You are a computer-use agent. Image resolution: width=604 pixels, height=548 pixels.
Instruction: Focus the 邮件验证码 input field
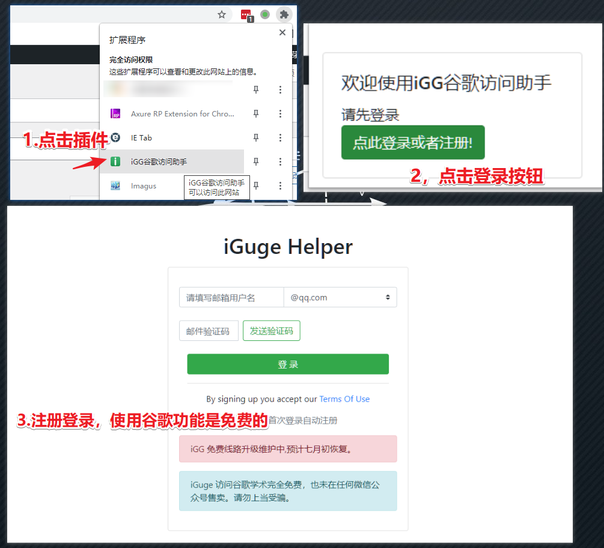(209, 331)
